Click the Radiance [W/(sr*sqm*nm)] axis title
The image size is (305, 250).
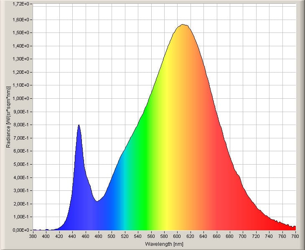point(8,117)
